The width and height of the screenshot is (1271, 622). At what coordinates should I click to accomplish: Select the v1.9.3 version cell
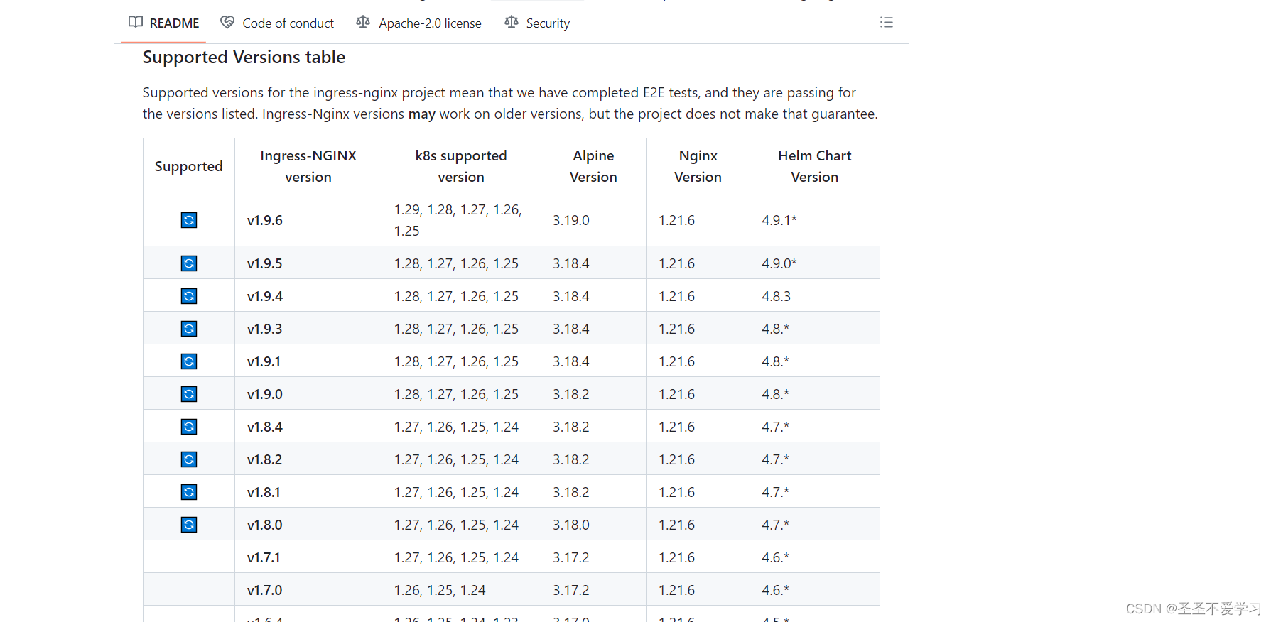pyautogui.click(x=308, y=329)
